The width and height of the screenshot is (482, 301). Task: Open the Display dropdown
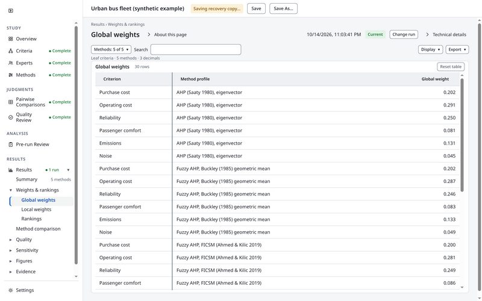point(430,49)
